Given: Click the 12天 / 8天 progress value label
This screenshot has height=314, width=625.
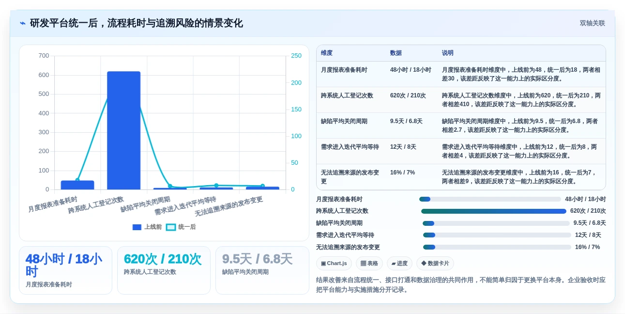Looking at the screenshot, I should [x=588, y=235].
